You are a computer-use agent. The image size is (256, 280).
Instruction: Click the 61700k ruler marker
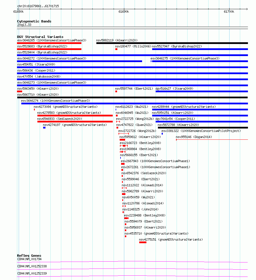[x=229, y=11]
